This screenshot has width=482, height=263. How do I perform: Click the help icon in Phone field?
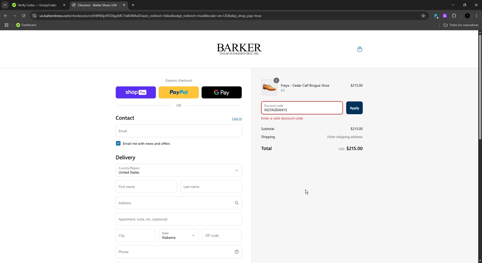(x=237, y=252)
